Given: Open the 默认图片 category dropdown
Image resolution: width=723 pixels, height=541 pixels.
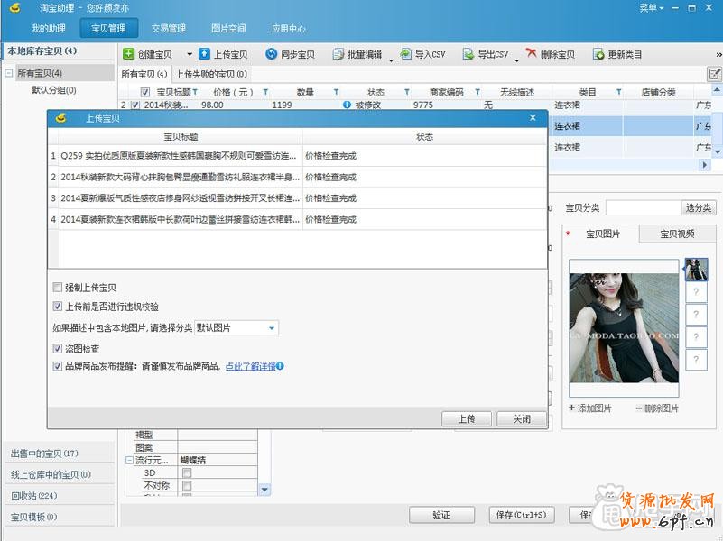Looking at the screenshot, I should [271, 327].
